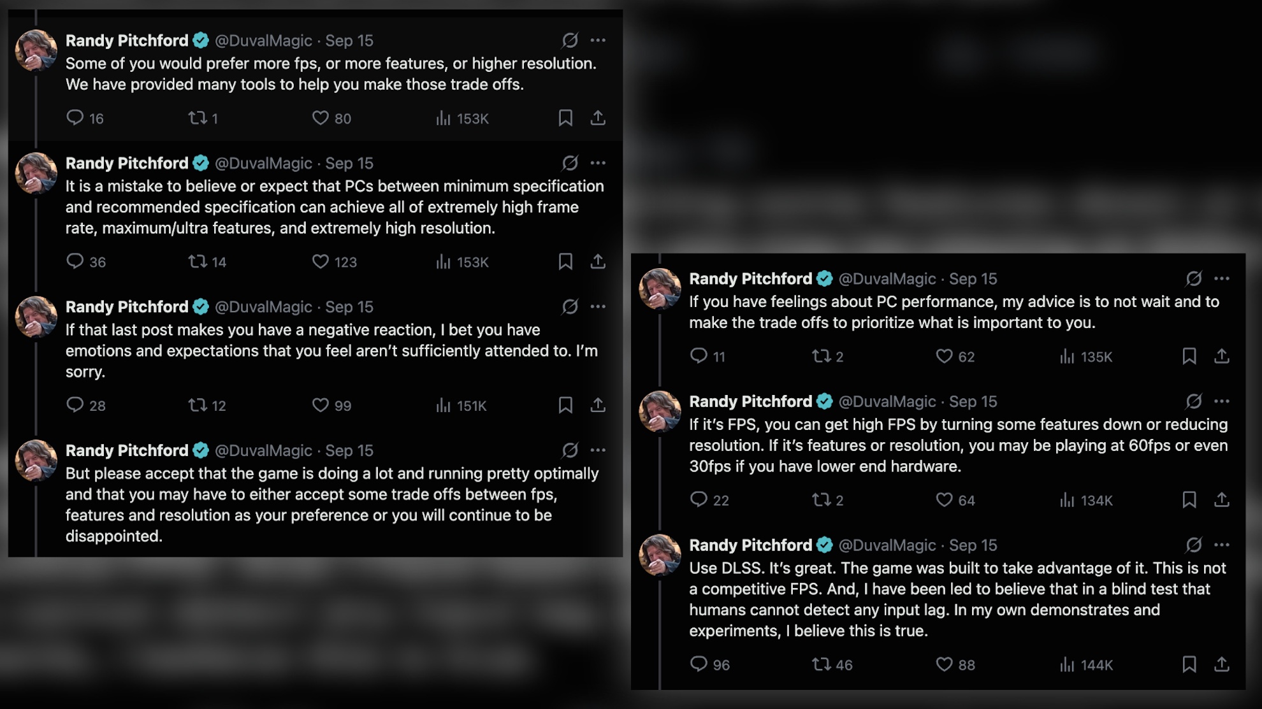Reply to tweet about 60fps or 30fps
This screenshot has width=1262, height=709.
click(699, 499)
